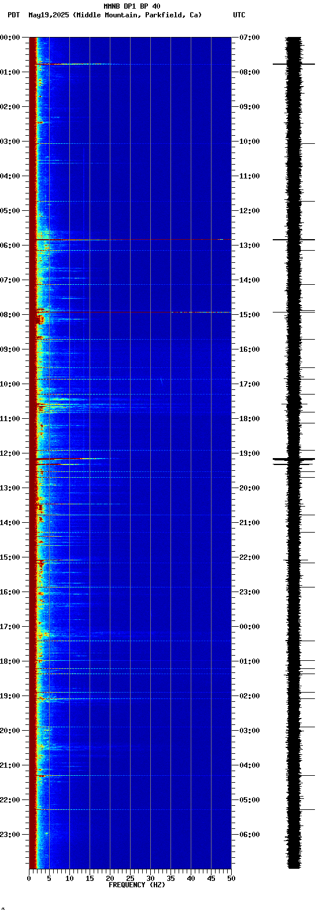Click '17:00' on the UTC time axis
Screen dimensions: 319x915
[250, 384]
